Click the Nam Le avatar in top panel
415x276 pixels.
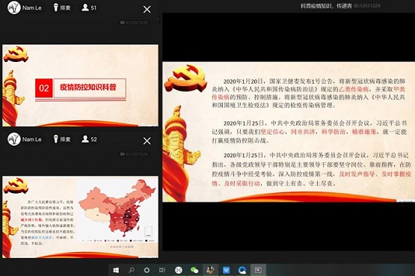click(x=13, y=7)
